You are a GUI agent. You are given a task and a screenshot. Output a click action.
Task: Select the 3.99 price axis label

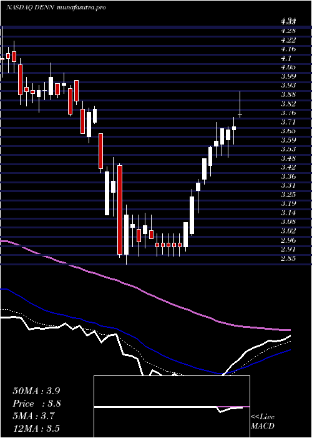tap(288, 76)
